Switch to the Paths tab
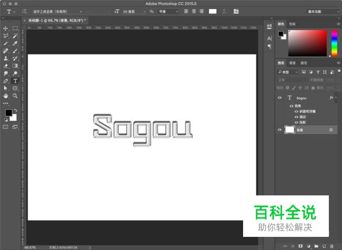This screenshot has width=342, height=250. pyautogui.click(x=304, y=63)
